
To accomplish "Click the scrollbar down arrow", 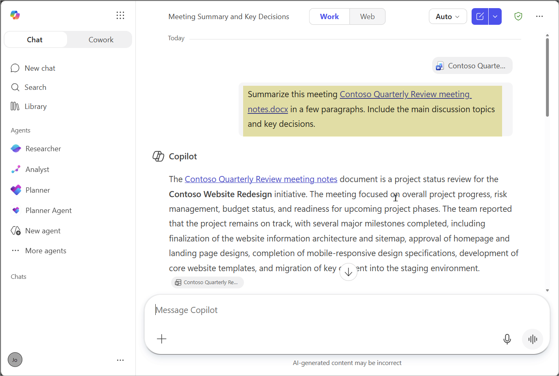I will 547,290.
